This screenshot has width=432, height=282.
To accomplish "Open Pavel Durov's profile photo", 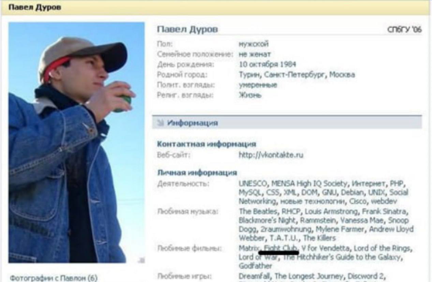I will [76, 142].
